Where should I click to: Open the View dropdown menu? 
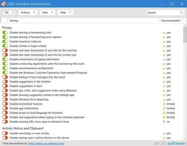47,12
